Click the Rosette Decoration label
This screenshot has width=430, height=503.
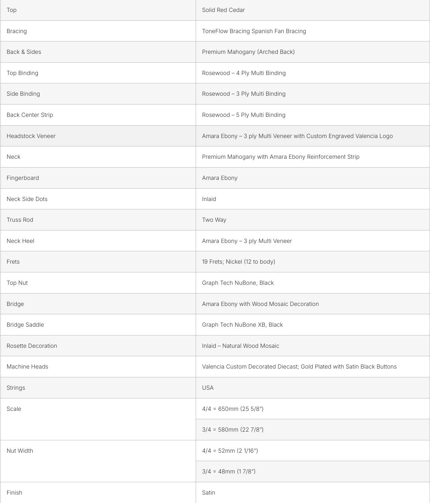(32, 346)
